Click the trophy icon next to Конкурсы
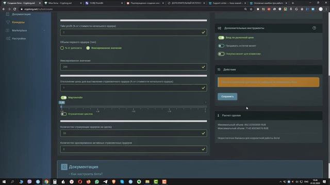The height and width of the screenshot is (185, 330). point(8,22)
